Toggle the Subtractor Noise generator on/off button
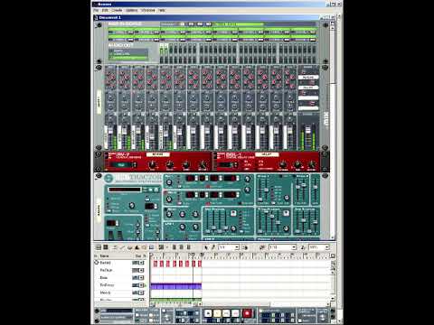The height and width of the screenshot is (325, 434). pyautogui.click(x=165, y=209)
